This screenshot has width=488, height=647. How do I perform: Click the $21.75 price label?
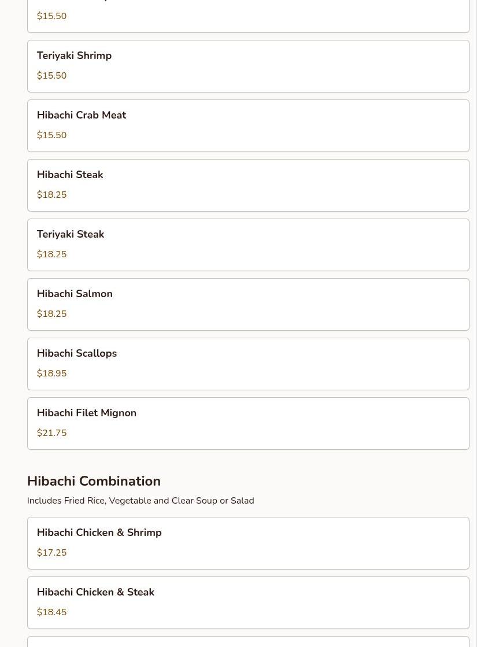pyautogui.click(x=51, y=433)
